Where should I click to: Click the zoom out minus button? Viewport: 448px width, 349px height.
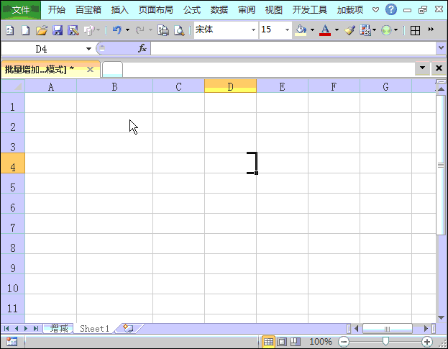pyautogui.click(x=344, y=342)
